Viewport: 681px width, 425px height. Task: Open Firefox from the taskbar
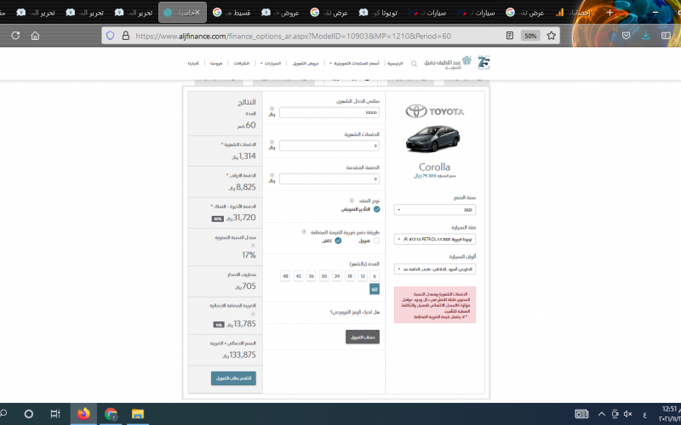83,414
